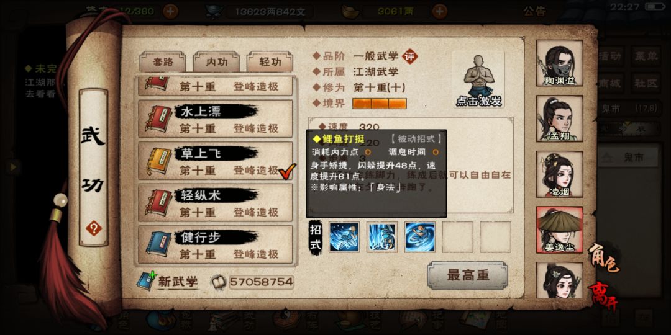This screenshot has height=335, width=671.
Task: Click the red 离开 leave button
Action: [603, 296]
